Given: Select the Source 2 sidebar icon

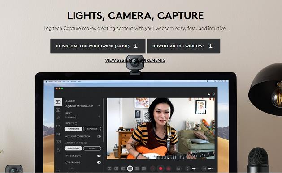Looking at the screenshot, I should [58, 110].
